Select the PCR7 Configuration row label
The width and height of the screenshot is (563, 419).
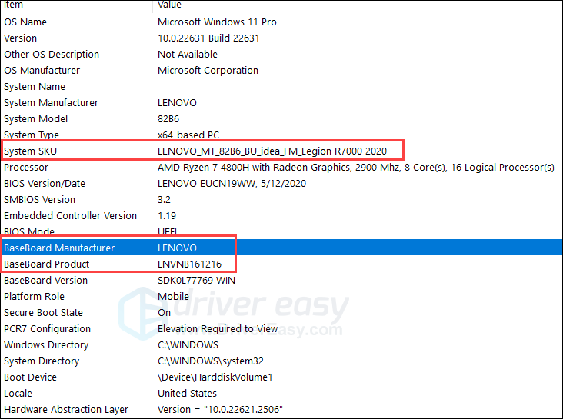click(47, 329)
